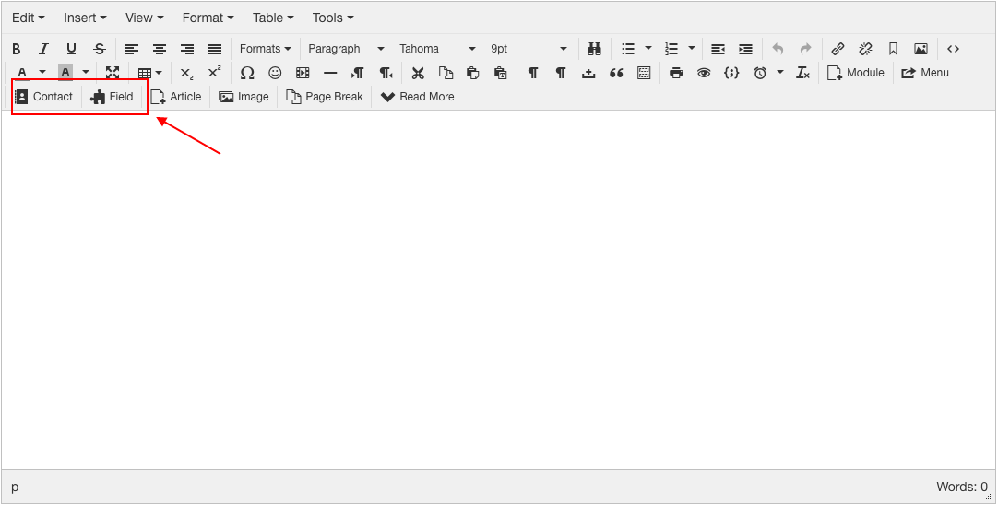Expand the Formats dropdown

tap(265, 49)
